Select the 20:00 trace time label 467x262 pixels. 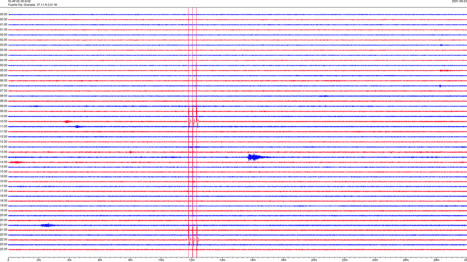pyautogui.click(x=3, y=215)
